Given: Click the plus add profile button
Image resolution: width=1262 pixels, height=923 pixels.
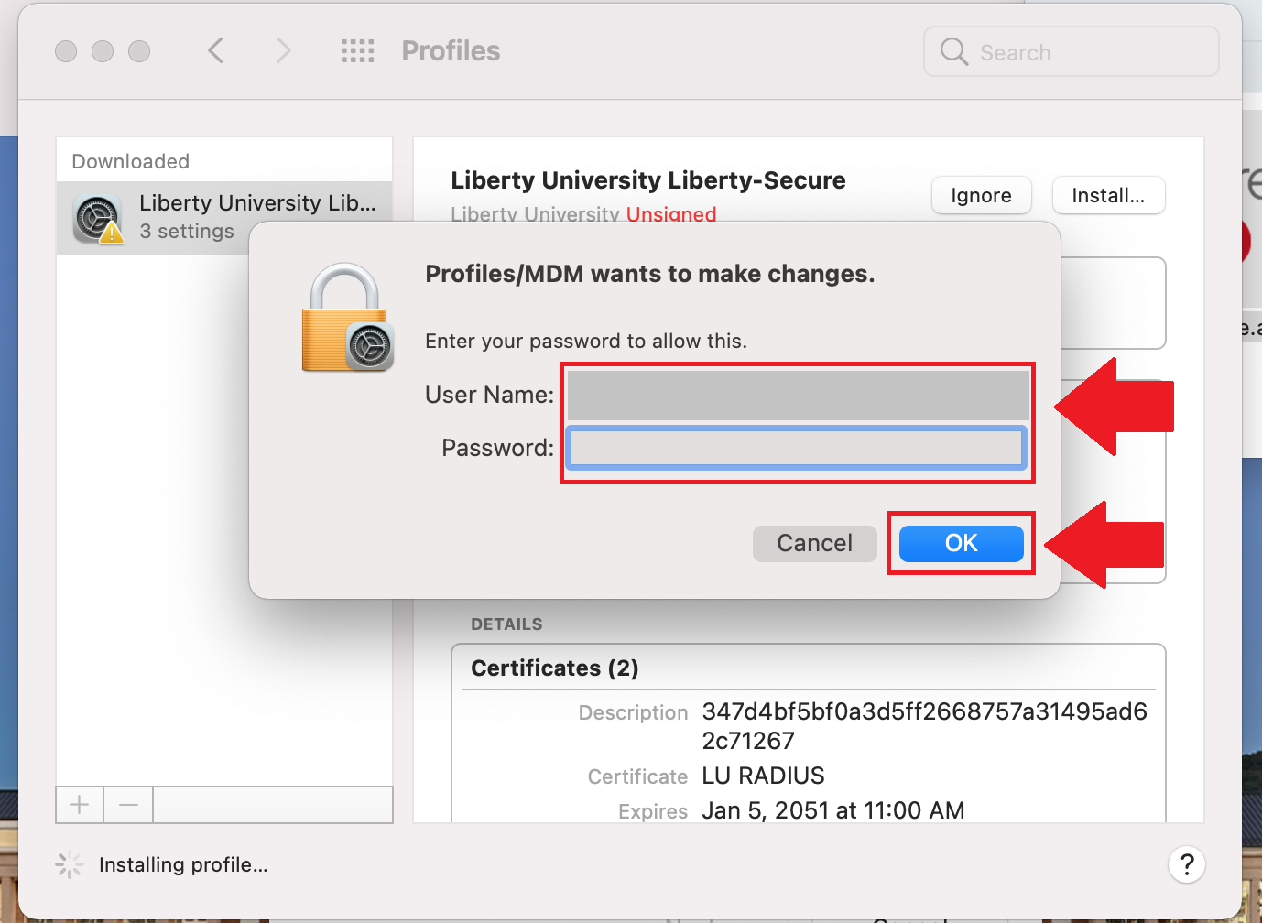Looking at the screenshot, I should (80, 805).
